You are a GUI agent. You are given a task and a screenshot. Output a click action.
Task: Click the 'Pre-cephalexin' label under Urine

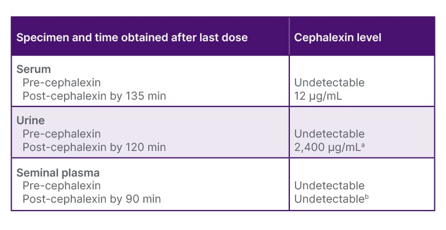pos(62,134)
